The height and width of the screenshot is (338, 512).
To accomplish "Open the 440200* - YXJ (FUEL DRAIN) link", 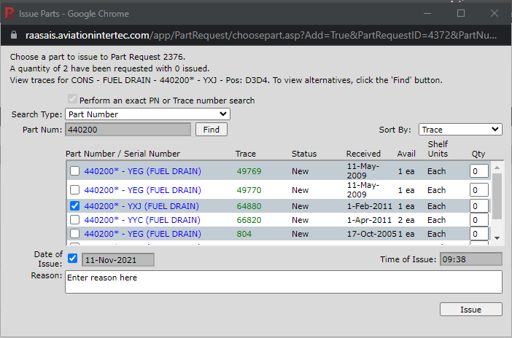I will pos(141,206).
